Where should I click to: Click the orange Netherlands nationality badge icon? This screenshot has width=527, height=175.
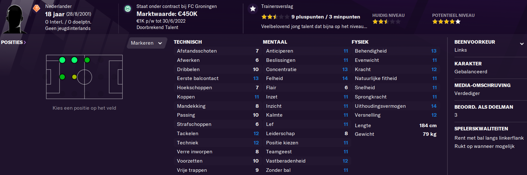37,8
